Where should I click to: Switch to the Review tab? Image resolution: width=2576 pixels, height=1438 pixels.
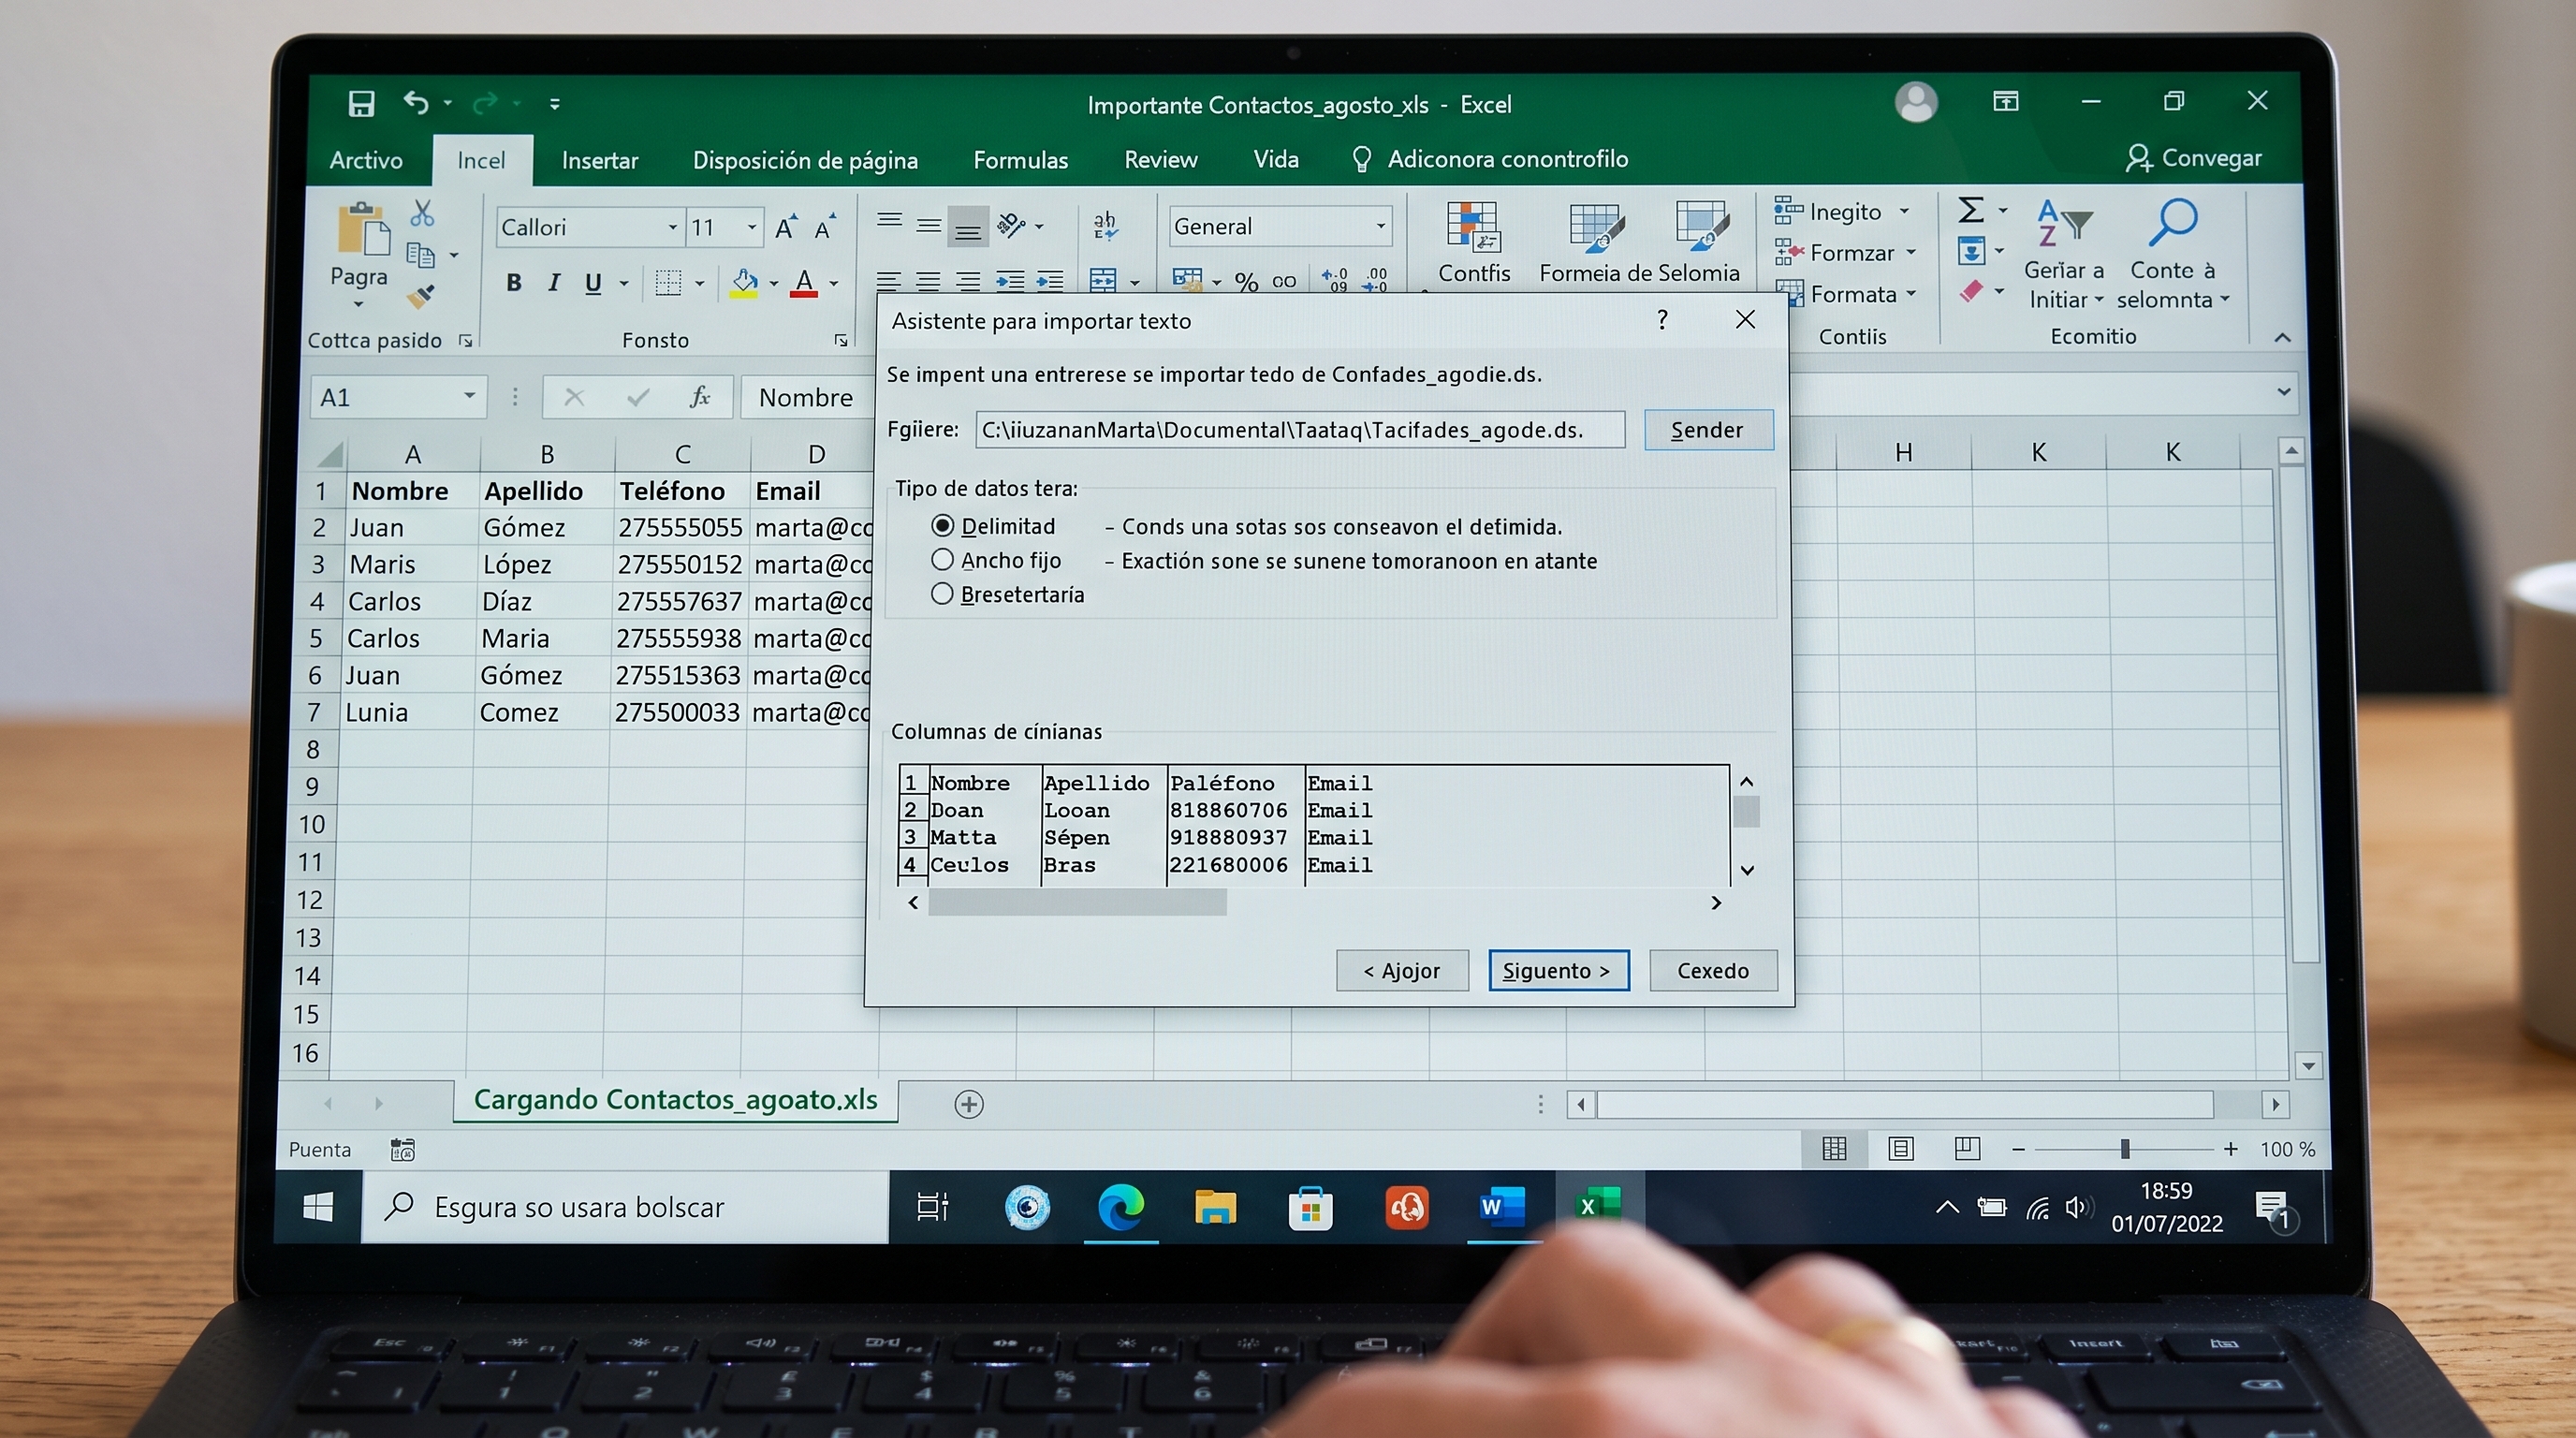(1160, 159)
